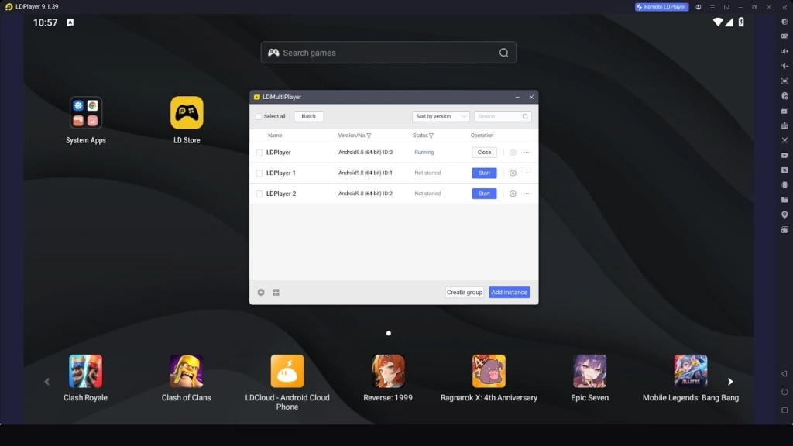This screenshot has height=446, width=793.
Task: Open the LD Store app
Action: coord(187,113)
